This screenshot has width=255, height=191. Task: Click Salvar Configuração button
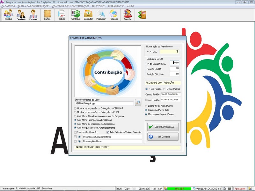click(163, 127)
